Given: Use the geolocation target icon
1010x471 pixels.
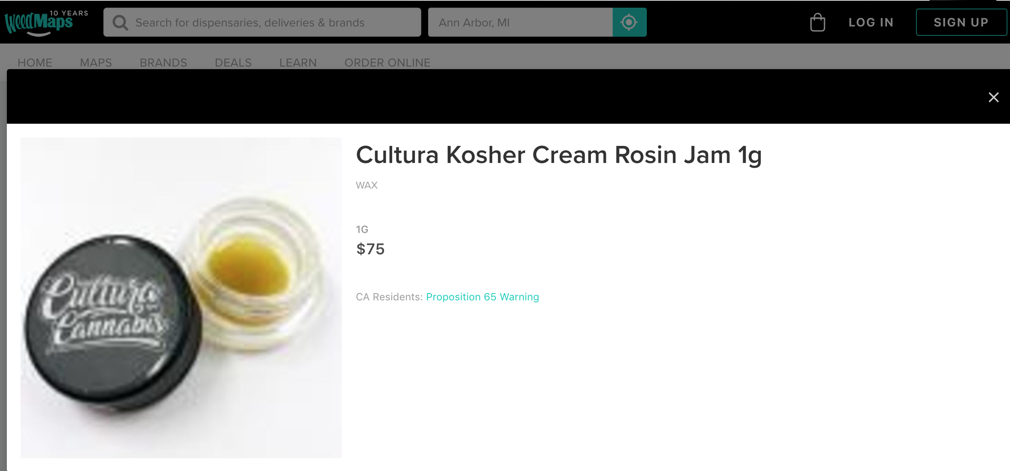Looking at the screenshot, I should coord(629,22).
